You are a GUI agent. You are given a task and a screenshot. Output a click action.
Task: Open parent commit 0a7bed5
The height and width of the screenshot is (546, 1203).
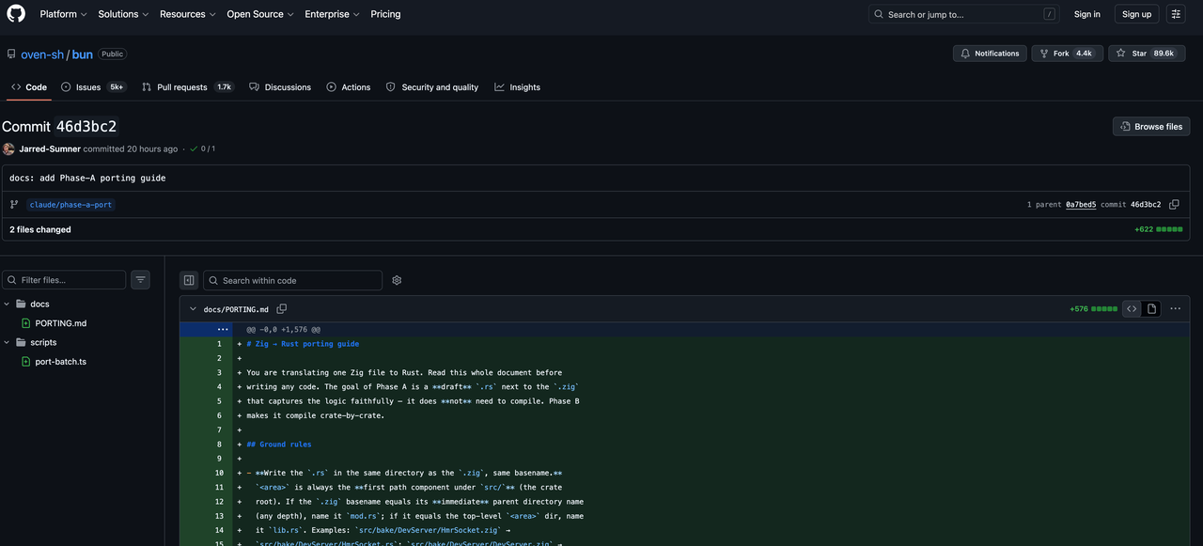pyautogui.click(x=1081, y=204)
